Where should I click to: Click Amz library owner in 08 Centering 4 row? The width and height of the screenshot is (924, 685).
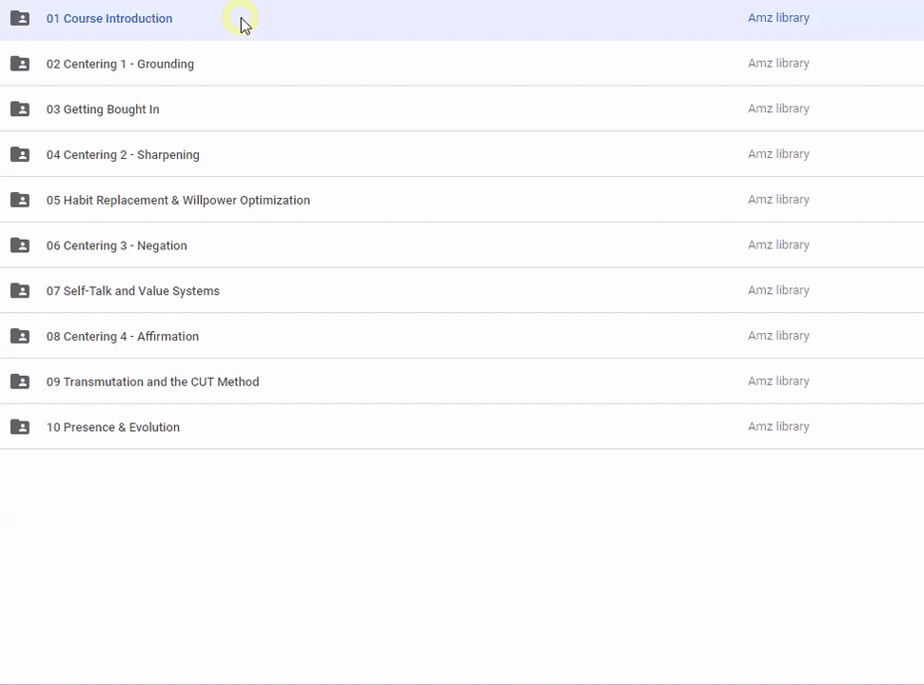[778, 336]
